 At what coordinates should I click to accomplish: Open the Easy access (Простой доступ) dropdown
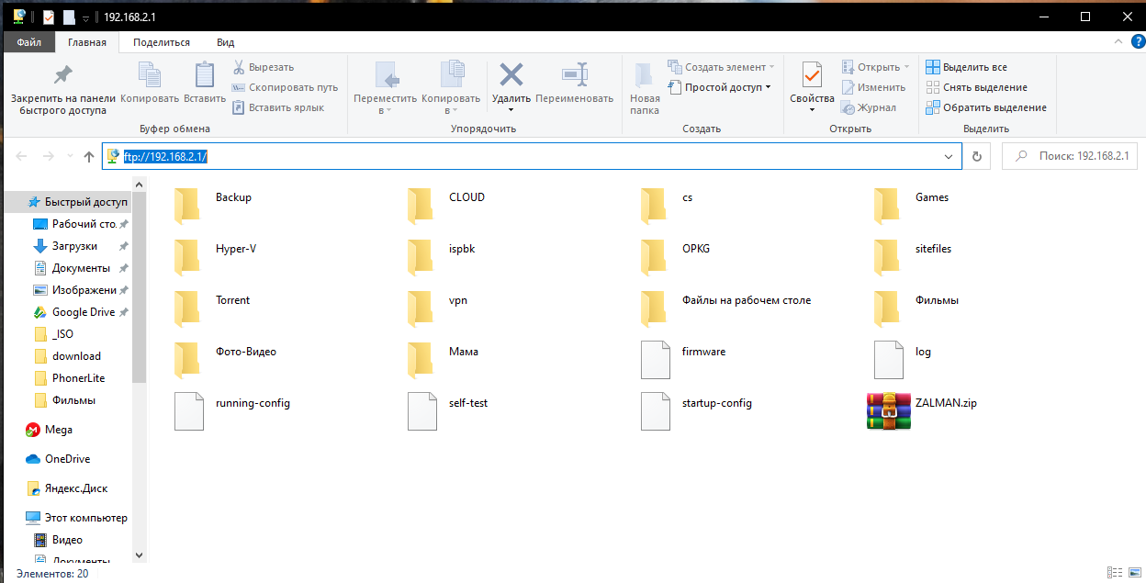(x=727, y=87)
